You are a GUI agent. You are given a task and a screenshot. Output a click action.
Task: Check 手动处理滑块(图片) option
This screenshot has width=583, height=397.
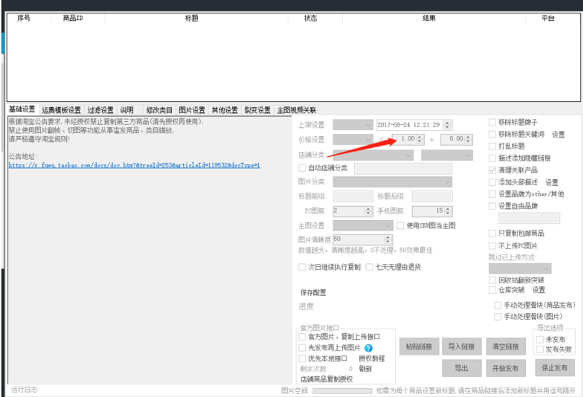[498, 317]
